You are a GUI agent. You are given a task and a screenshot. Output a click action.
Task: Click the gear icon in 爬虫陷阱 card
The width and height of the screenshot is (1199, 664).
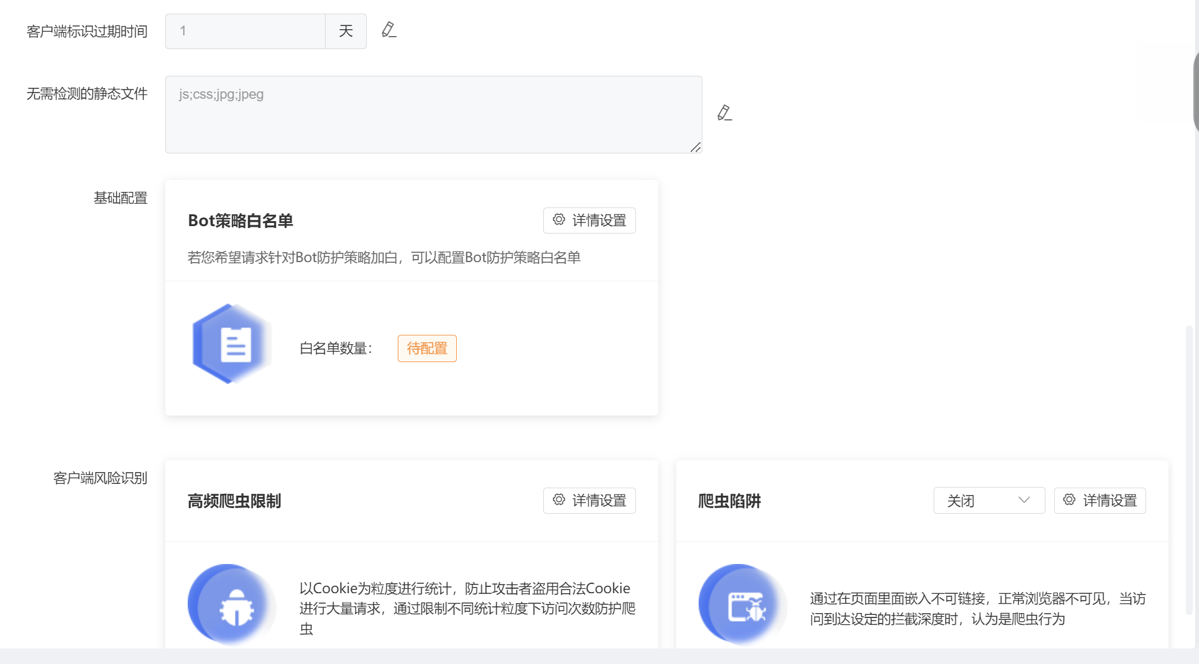[x=1069, y=500]
